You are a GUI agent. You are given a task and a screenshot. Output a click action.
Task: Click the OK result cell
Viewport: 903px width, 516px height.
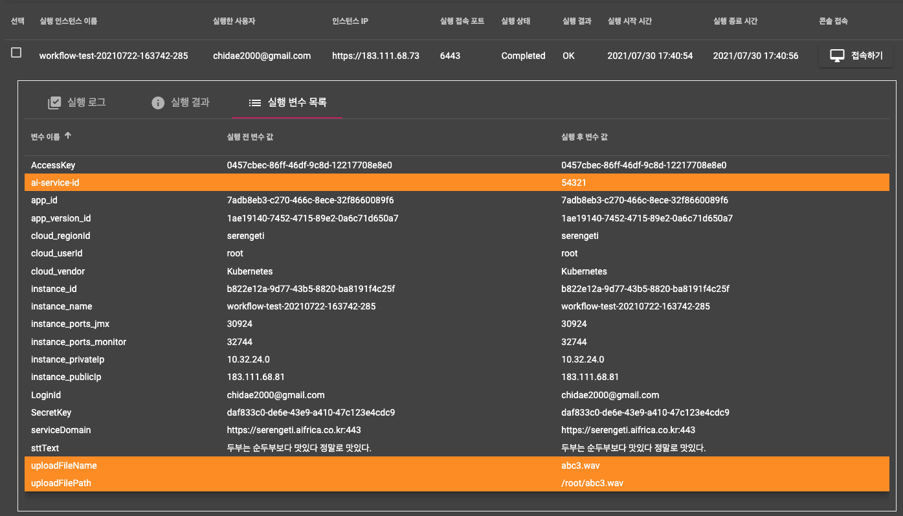coord(568,56)
